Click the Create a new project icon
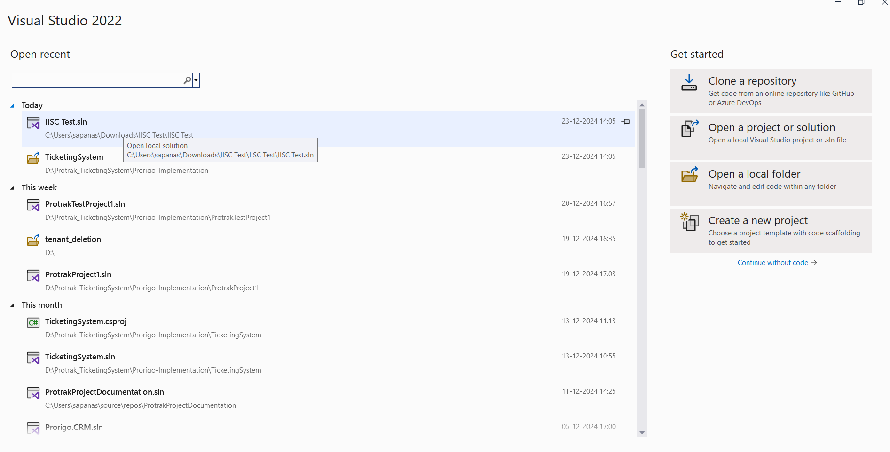The height and width of the screenshot is (452, 890). 689,222
